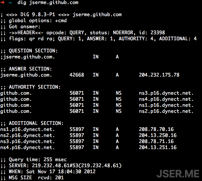The width and height of the screenshot is (202, 181).
Task: Click the tilde directory in the prompt
Action: [x=10, y=3]
